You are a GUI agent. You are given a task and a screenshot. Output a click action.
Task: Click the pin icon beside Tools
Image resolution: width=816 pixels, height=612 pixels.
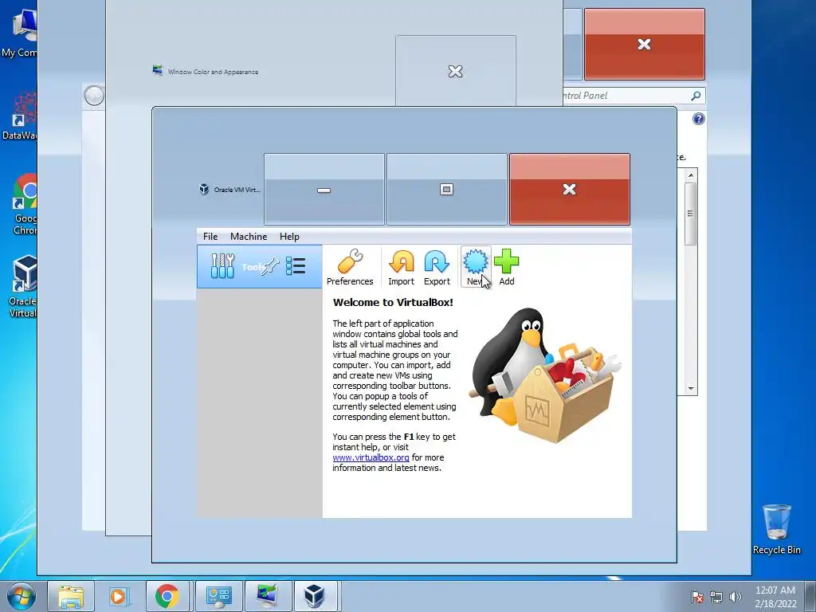[270, 266]
